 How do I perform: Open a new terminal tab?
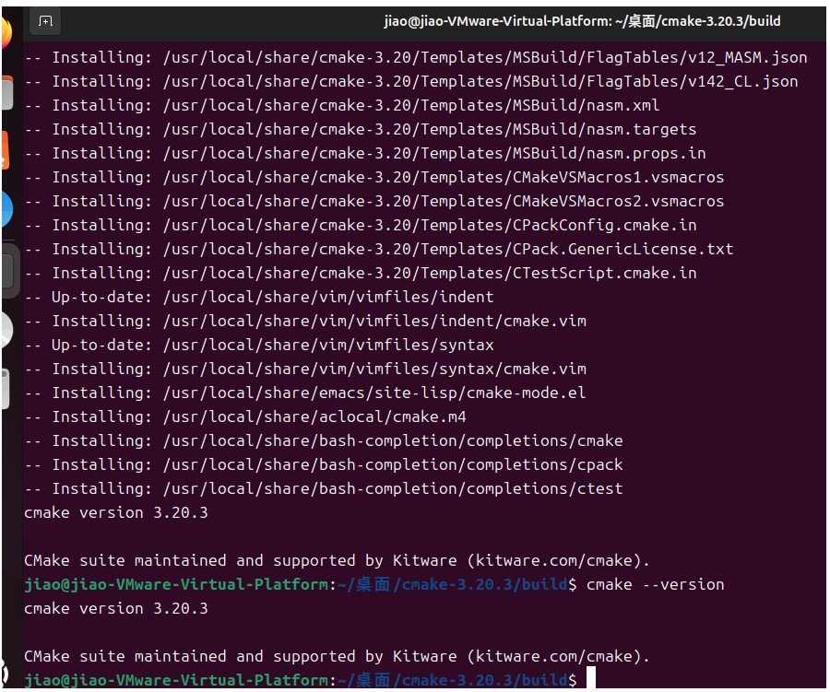[46, 21]
